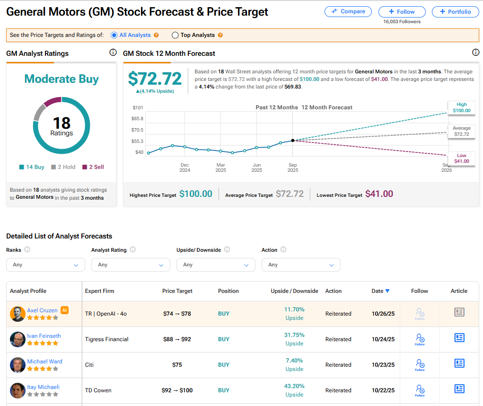Click info icon next to Ranks filter
Image resolution: width=483 pixels, height=406 pixels.
pyautogui.click(x=27, y=250)
